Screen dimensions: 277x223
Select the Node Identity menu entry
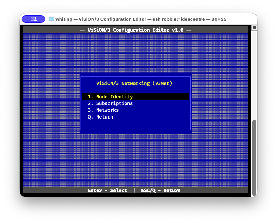tap(114, 97)
